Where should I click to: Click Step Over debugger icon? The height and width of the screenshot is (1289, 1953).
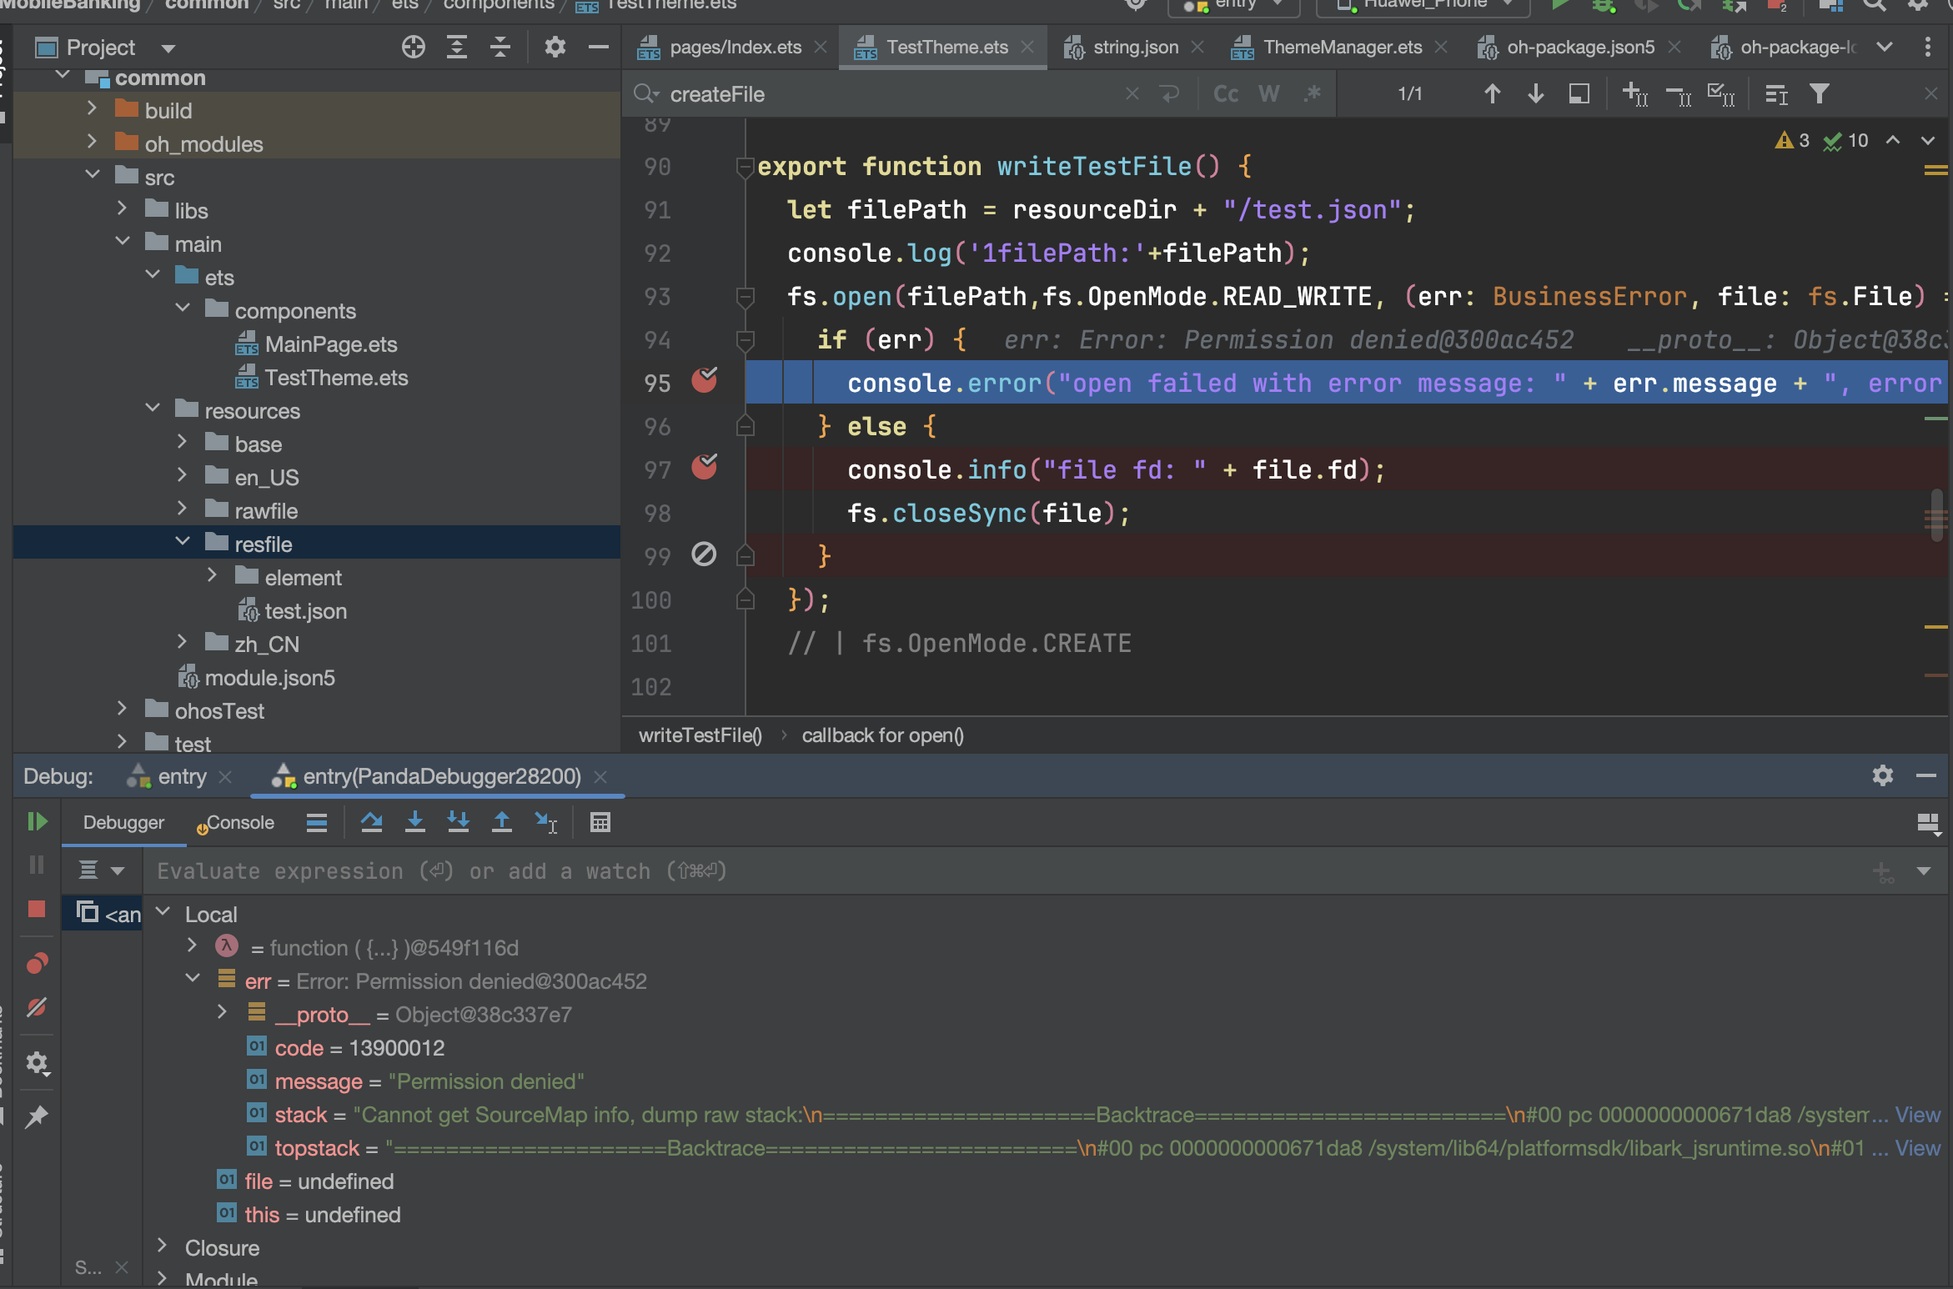372,823
